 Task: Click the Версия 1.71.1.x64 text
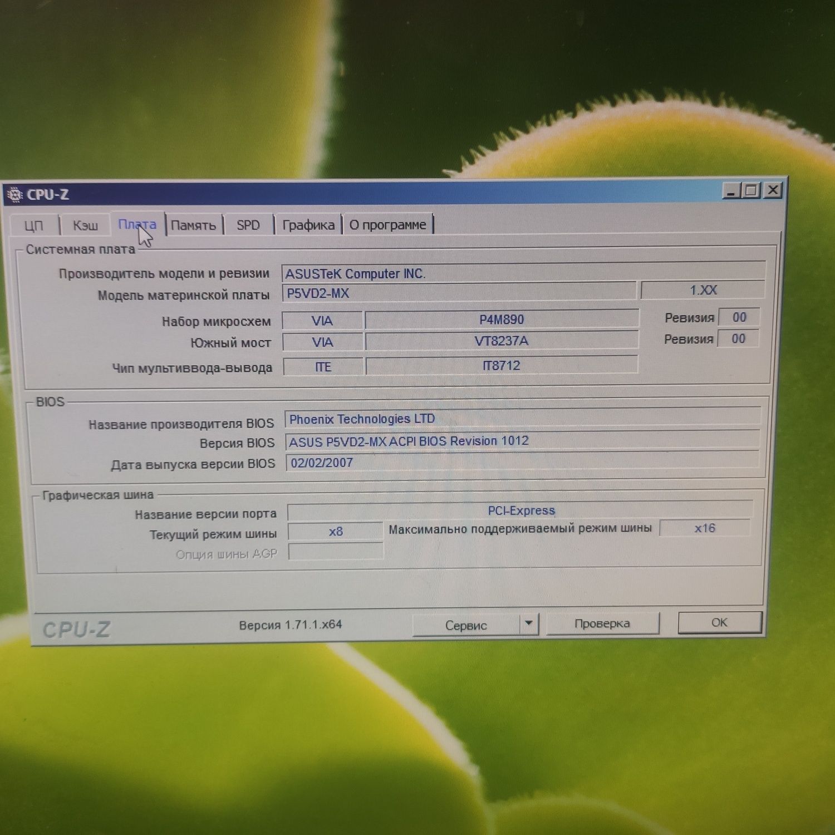point(291,625)
